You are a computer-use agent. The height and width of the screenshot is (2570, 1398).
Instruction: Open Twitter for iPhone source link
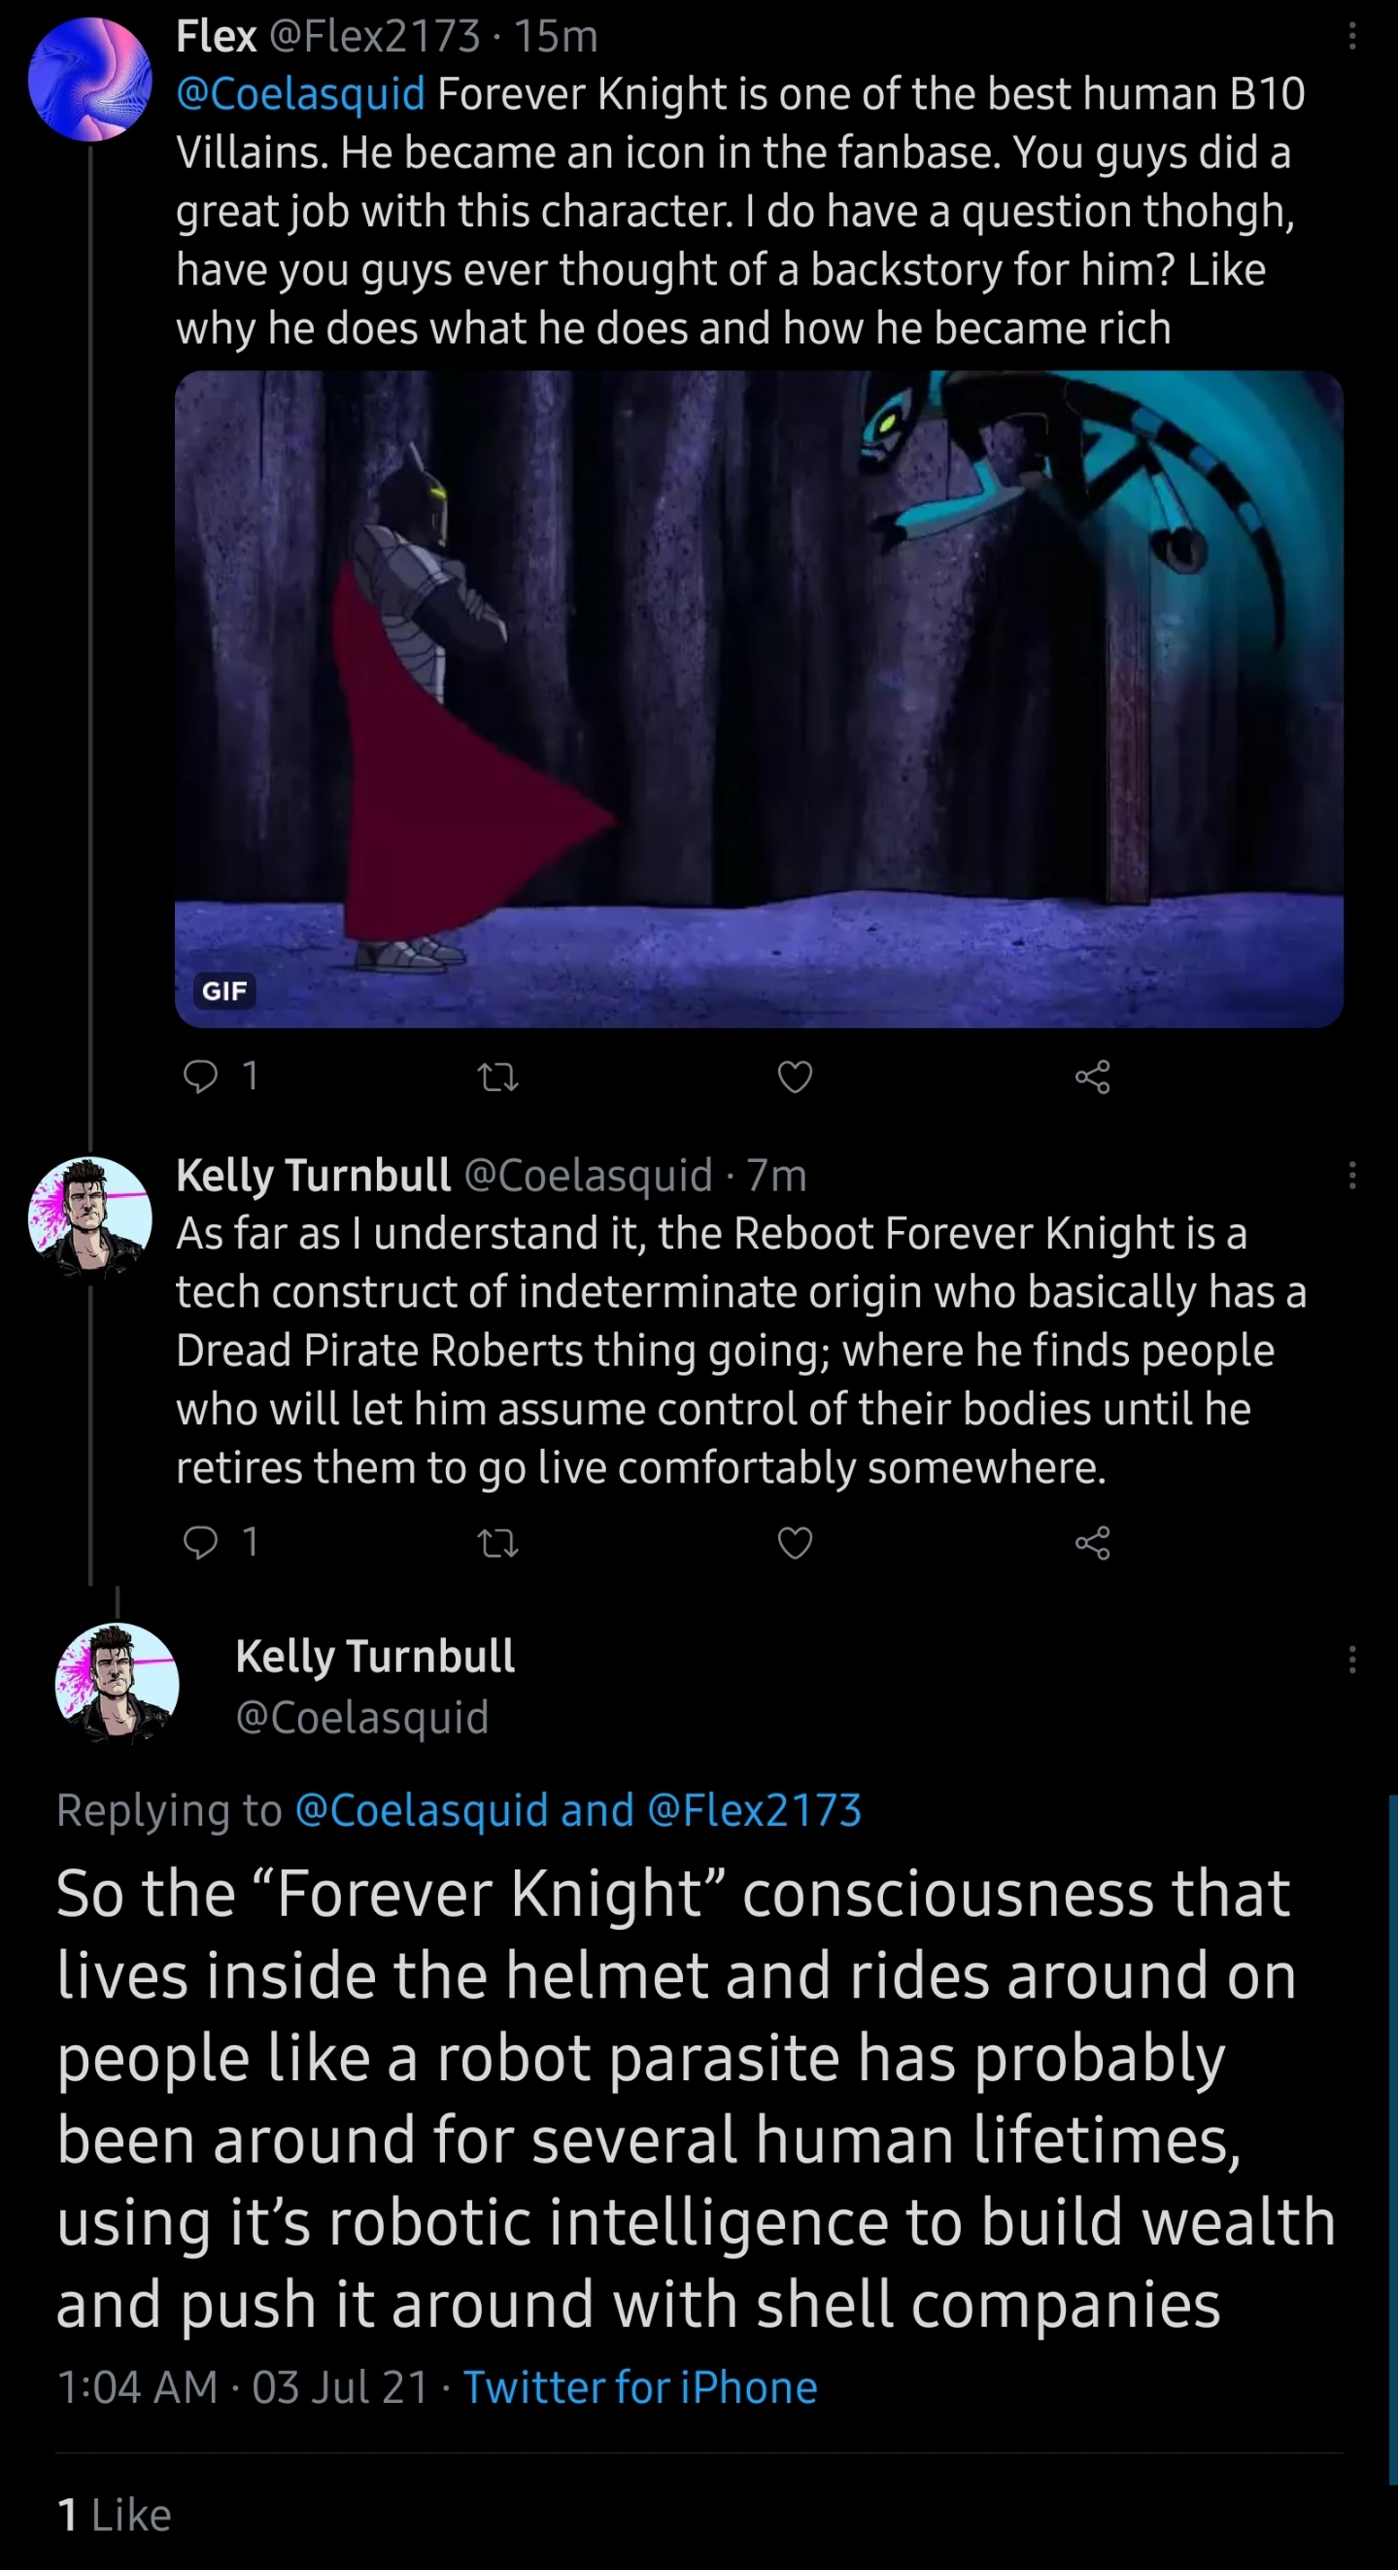(x=639, y=2387)
